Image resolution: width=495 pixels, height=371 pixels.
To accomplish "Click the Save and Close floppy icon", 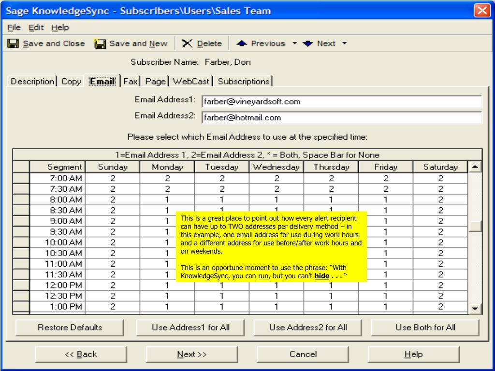I will (13, 43).
